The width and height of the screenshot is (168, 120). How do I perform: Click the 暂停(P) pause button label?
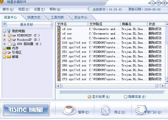(84, 112)
